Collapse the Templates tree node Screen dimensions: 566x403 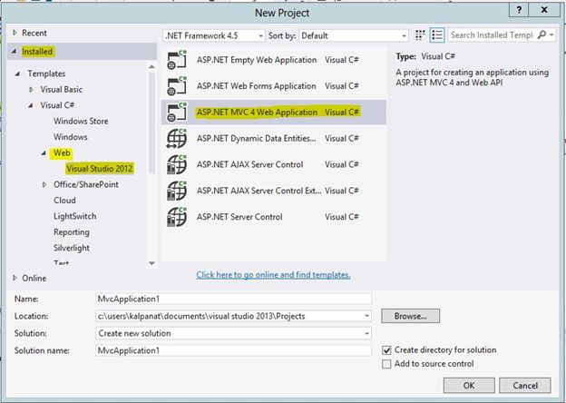pyautogui.click(x=18, y=74)
